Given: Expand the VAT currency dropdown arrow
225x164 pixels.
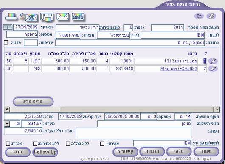Looking at the screenshot, I should pyautogui.click(x=7, y=124).
